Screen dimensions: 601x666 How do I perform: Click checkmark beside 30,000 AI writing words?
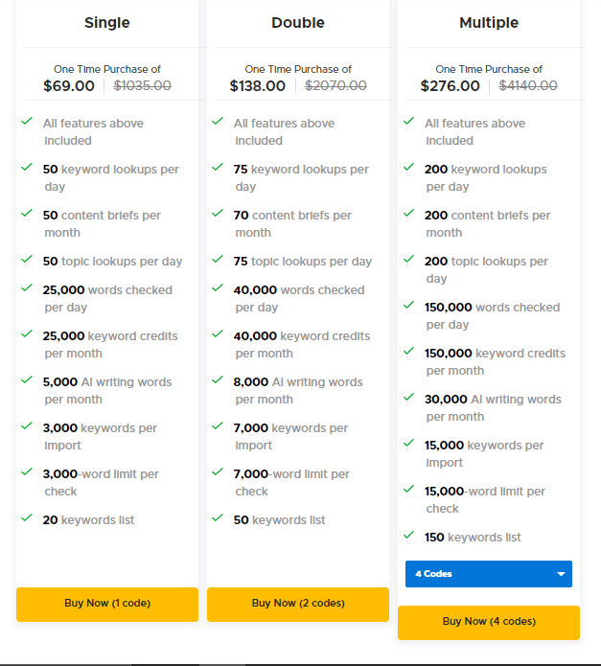pyautogui.click(x=408, y=398)
